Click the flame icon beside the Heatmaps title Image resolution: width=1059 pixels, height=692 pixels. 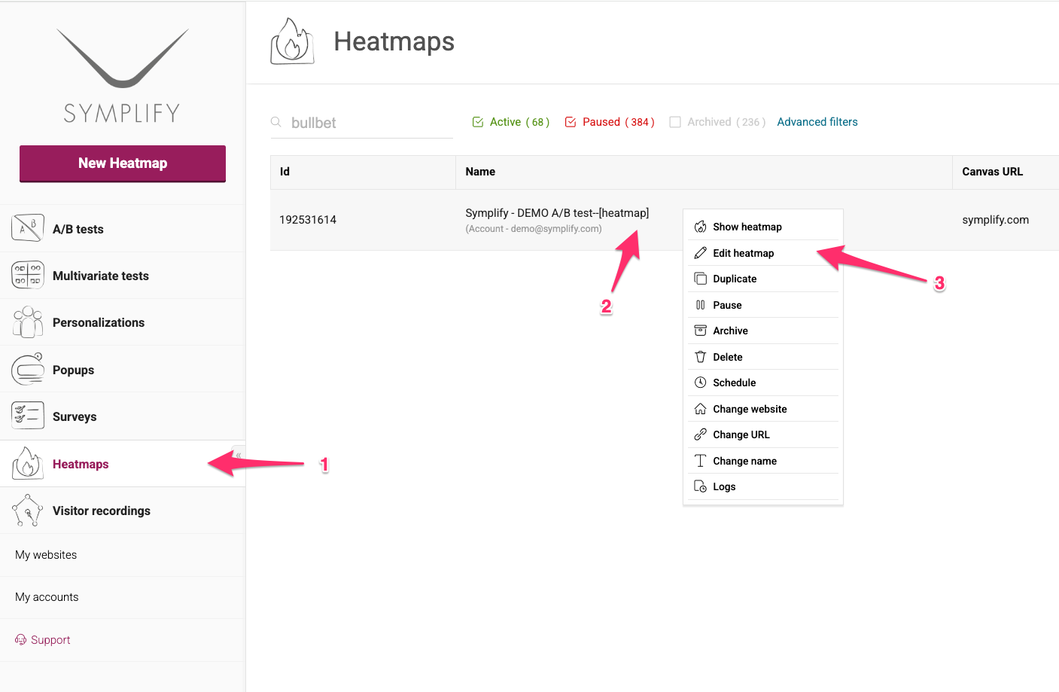(292, 41)
